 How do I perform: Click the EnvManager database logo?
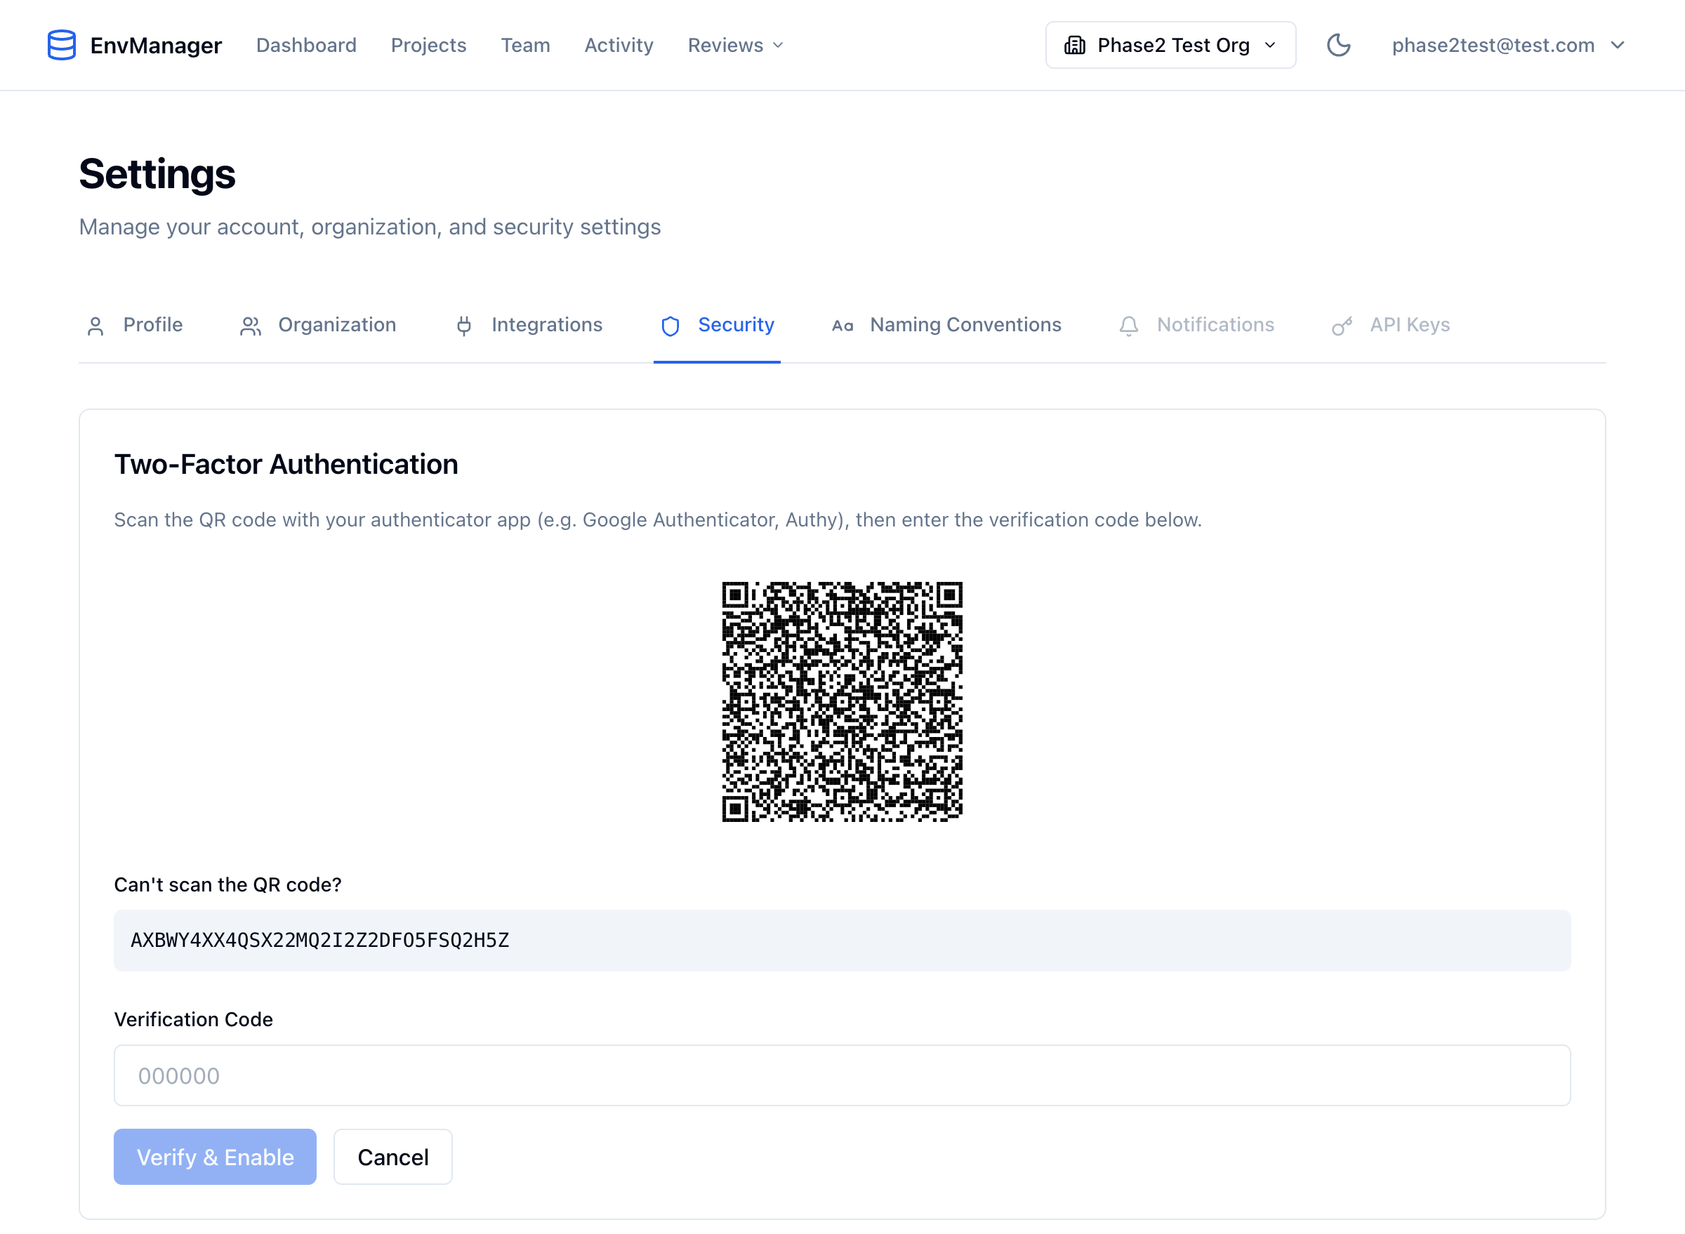[x=61, y=45]
